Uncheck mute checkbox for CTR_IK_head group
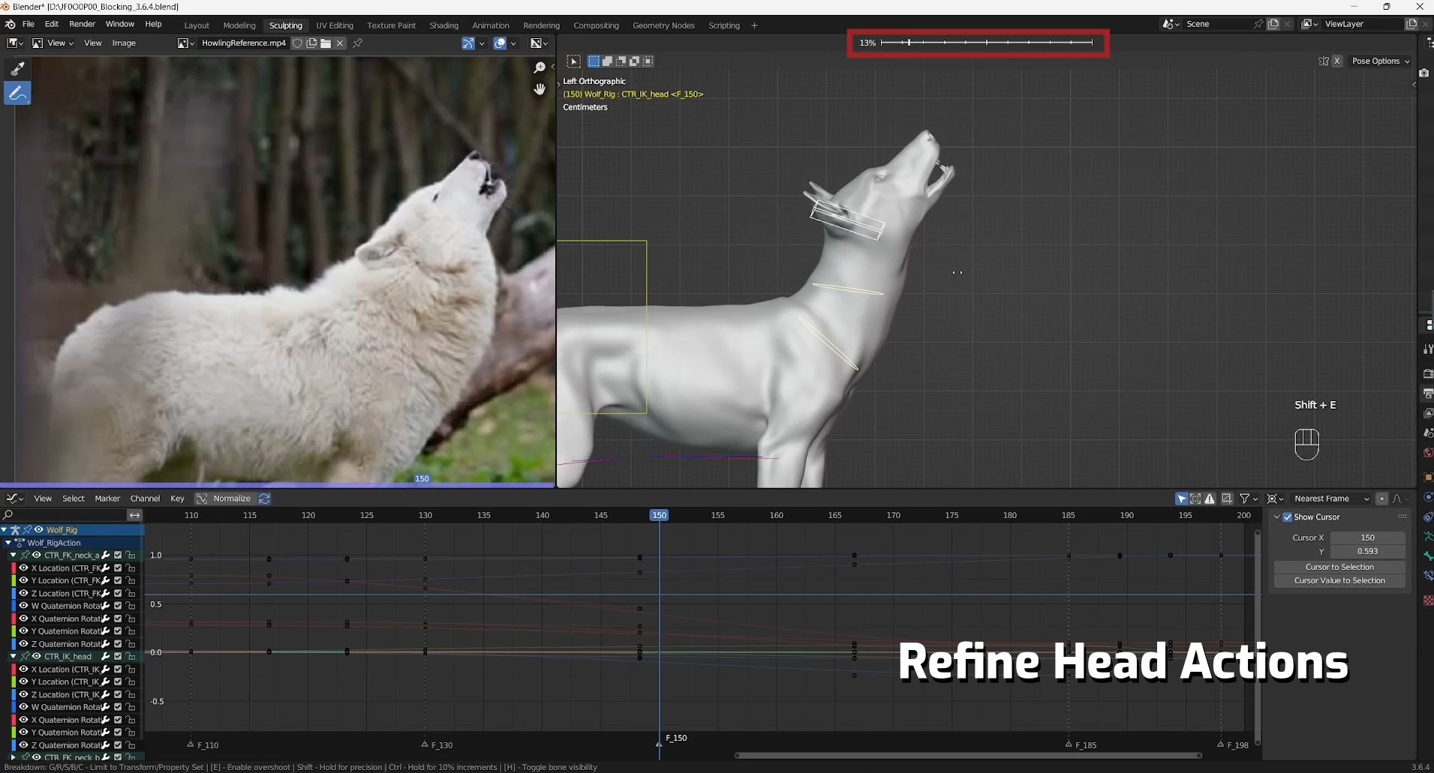The image size is (1434, 773). (x=118, y=656)
